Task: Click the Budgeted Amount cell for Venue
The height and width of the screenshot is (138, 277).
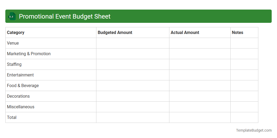Action: [x=133, y=43]
